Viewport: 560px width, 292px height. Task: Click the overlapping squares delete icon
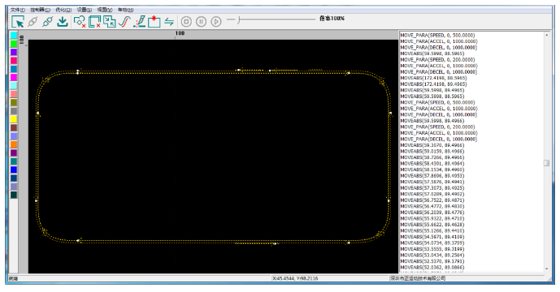click(94, 22)
